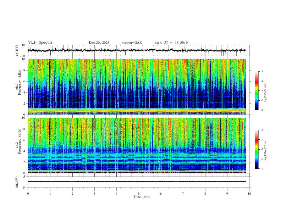This screenshot has width=281, height=217.
Task: Click time axis tick label '9'
Action: [x=227, y=194]
